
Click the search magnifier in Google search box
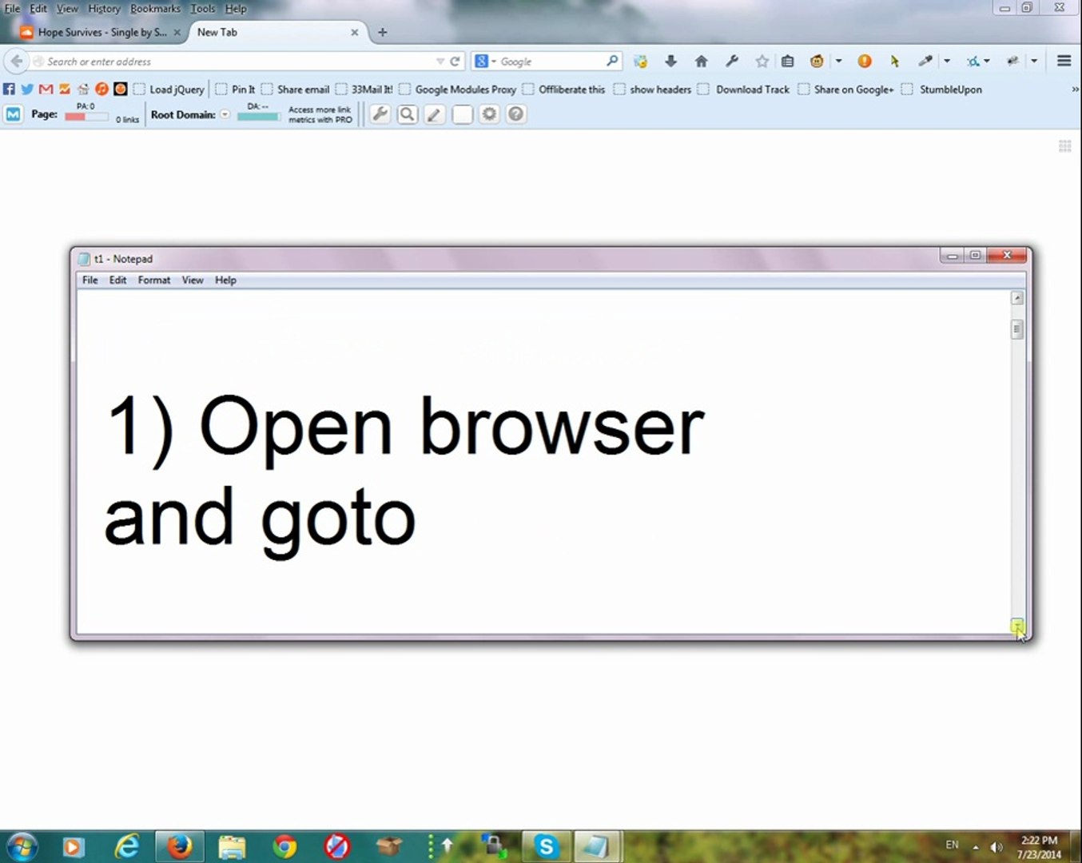612,61
